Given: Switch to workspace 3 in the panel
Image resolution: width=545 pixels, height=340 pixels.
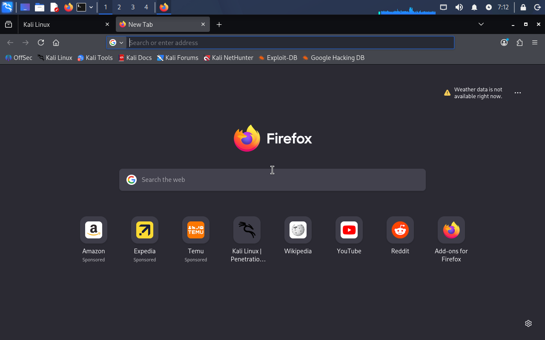Looking at the screenshot, I should tap(133, 7).
